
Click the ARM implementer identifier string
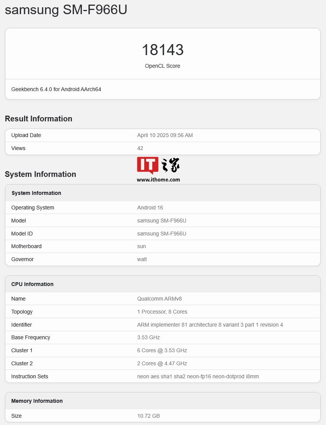click(210, 325)
